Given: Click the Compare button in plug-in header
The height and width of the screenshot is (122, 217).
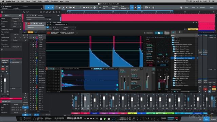Looking at the screenshot, I should tap(56, 29).
